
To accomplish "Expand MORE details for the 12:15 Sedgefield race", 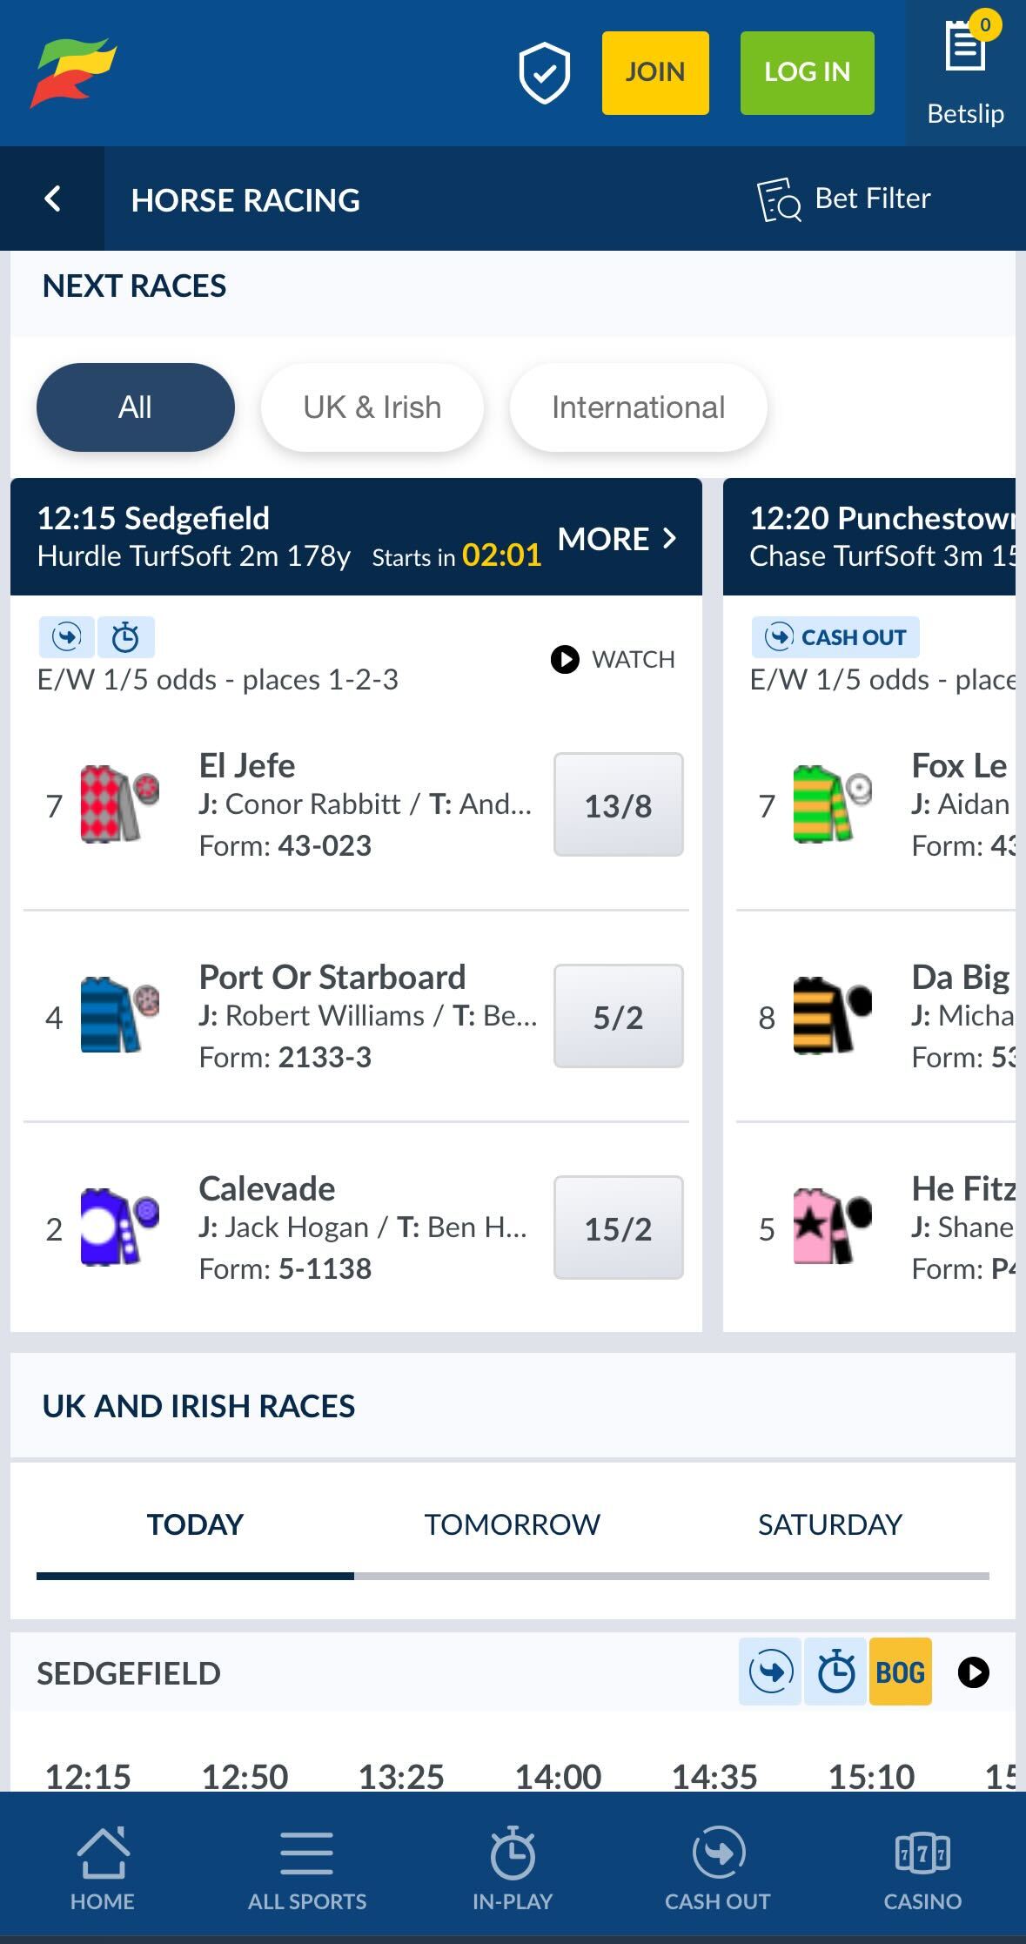I will (x=618, y=539).
